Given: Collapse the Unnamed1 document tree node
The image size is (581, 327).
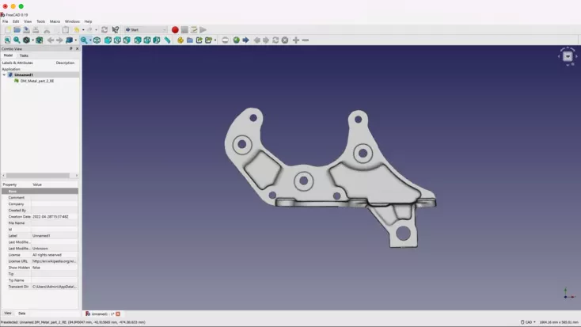Looking at the screenshot, I should (4, 75).
